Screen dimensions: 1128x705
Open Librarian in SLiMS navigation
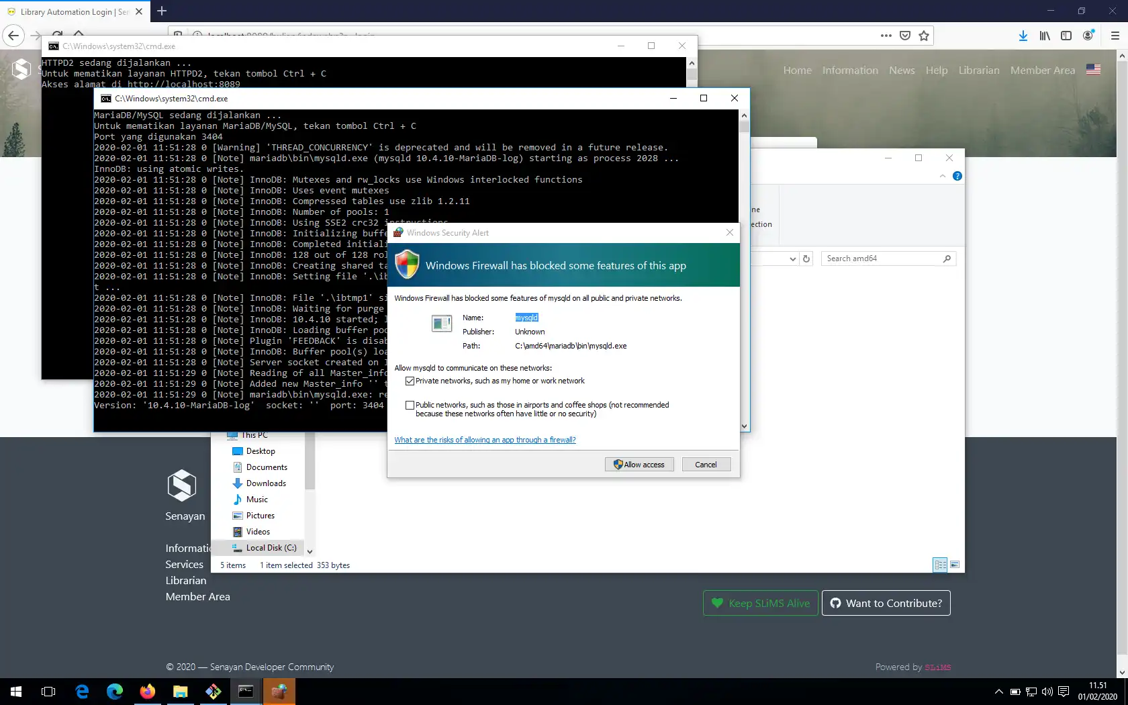(979, 70)
